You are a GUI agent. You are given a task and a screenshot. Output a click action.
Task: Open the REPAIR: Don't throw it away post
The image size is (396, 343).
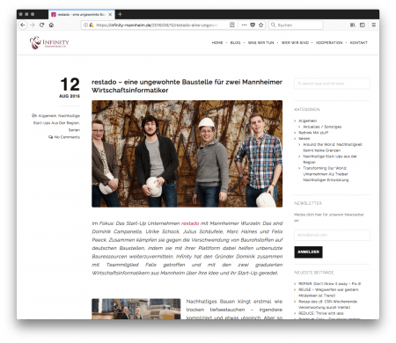(x=329, y=283)
